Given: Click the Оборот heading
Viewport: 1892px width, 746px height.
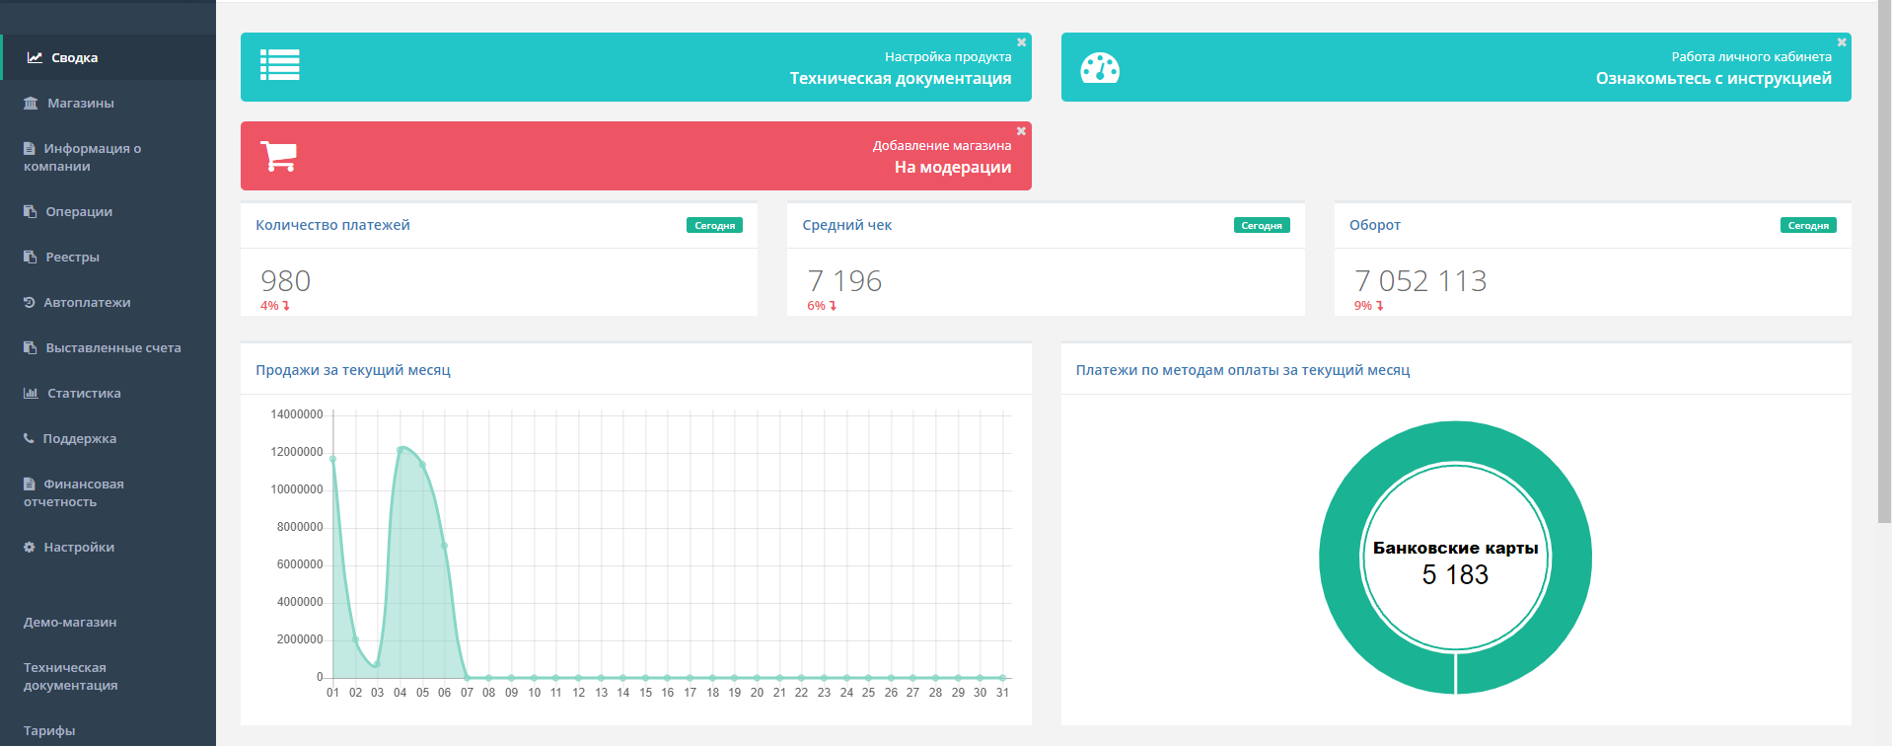Looking at the screenshot, I should pos(1375,225).
